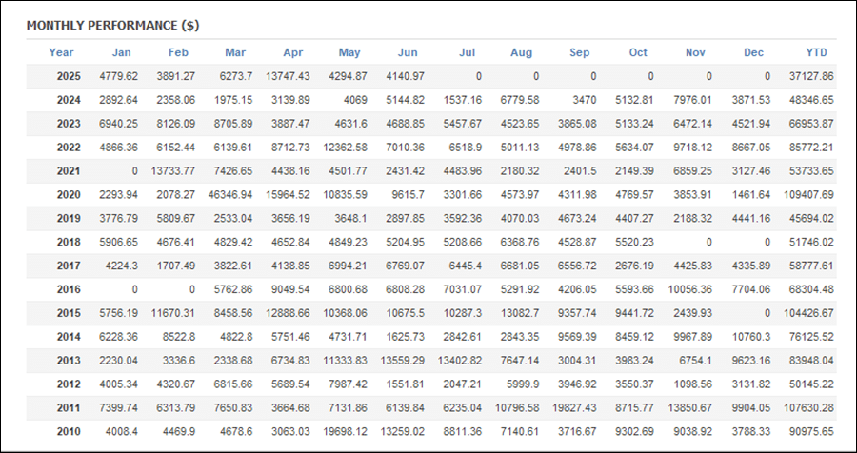This screenshot has width=857, height=453.
Task: Click April 2025 value 13747.43
Action: (288, 76)
